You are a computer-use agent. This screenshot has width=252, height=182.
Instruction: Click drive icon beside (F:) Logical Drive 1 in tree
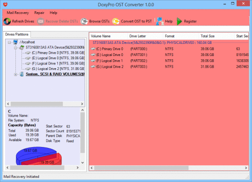28,63
